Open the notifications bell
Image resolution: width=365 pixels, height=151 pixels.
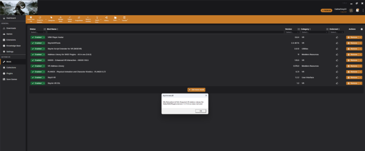pyautogui.click(x=357, y=10)
